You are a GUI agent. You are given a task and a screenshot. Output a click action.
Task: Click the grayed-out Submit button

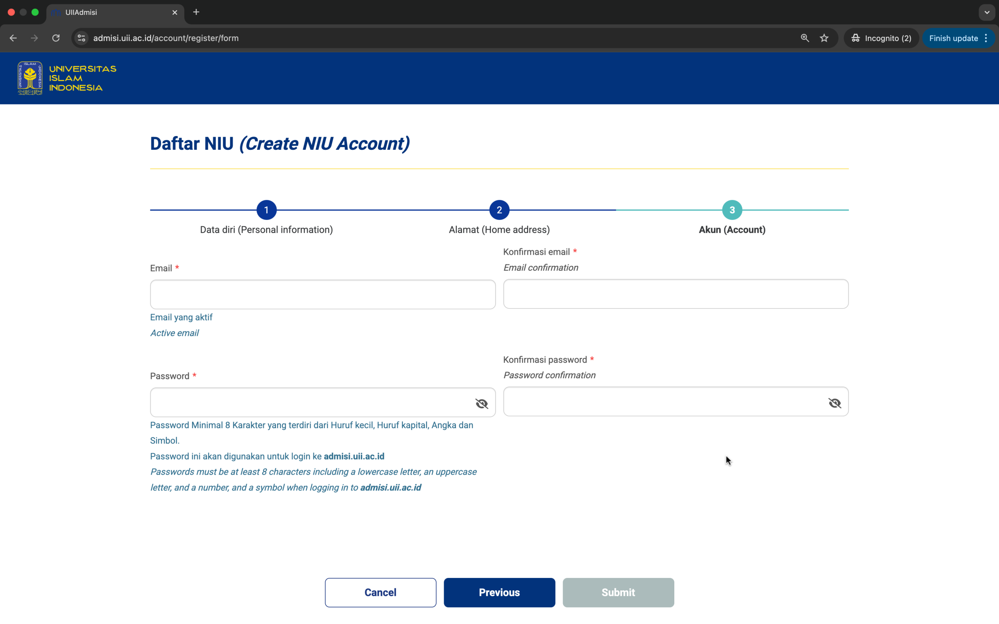(x=618, y=592)
